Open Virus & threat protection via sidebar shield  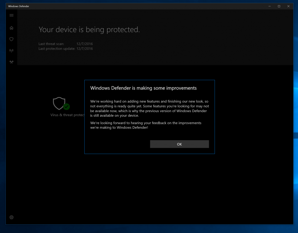click(x=11, y=39)
